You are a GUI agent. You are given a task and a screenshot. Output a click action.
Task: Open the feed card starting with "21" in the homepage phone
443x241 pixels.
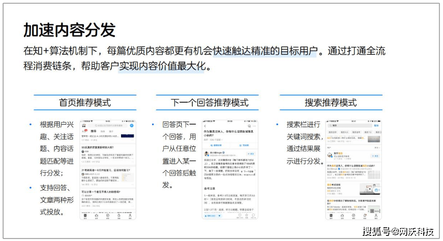tap(108, 176)
